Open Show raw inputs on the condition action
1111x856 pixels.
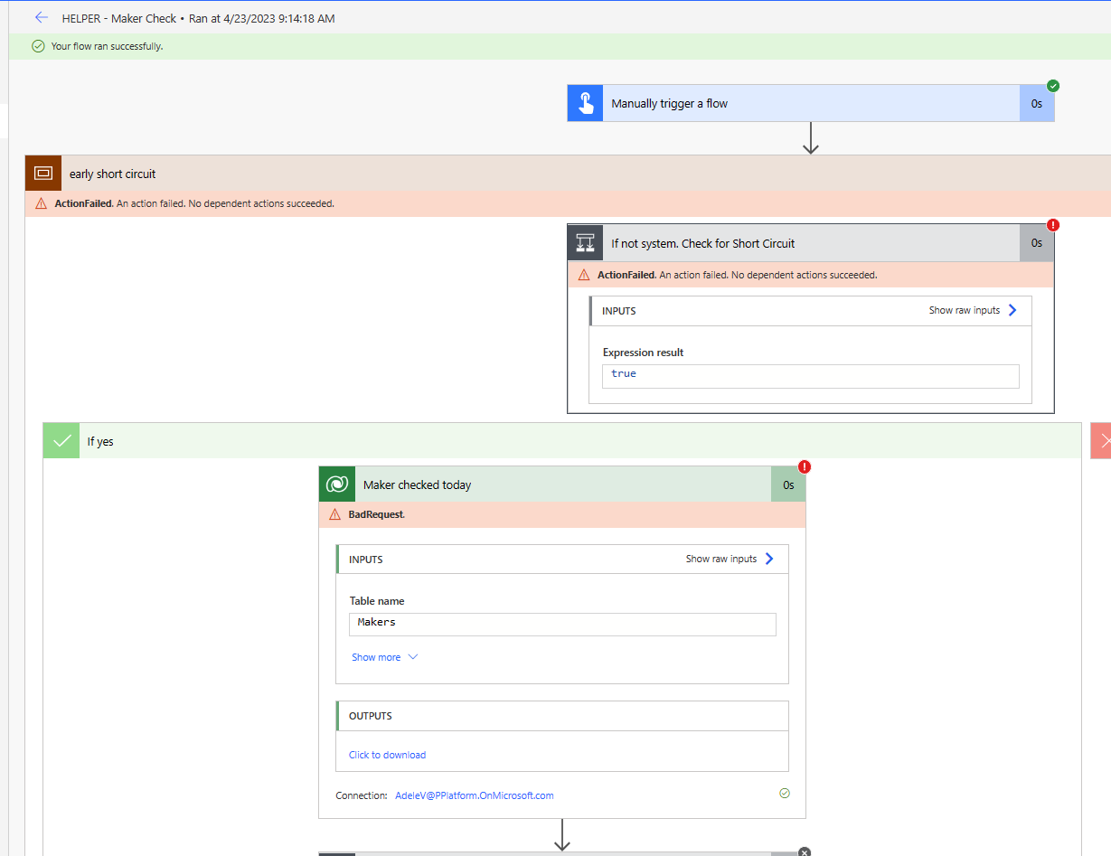click(974, 310)
